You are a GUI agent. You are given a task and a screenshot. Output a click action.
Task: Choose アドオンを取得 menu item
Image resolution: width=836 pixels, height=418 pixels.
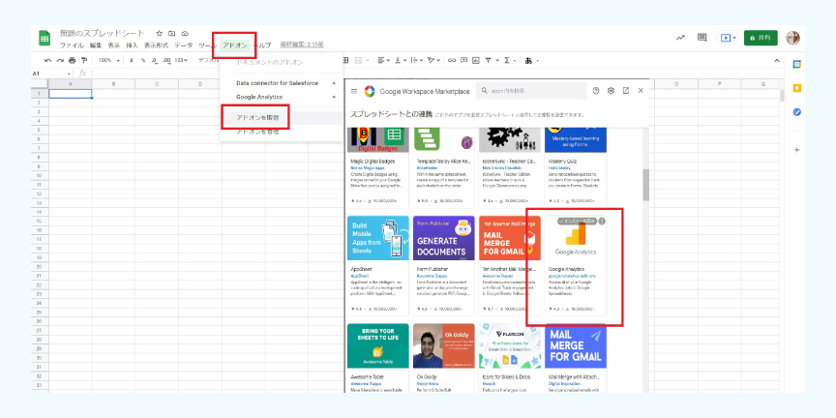tap(282, 118)
